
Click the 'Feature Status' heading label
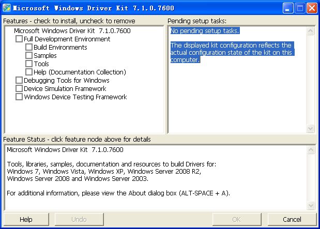pyautogui.click(x=77, y=139)
